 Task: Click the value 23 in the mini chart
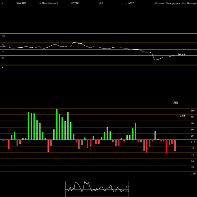point(127,191)
